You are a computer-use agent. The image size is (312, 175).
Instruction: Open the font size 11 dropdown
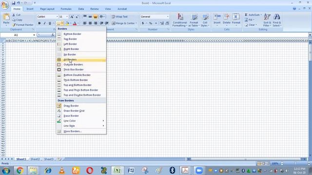coord(67,17)
